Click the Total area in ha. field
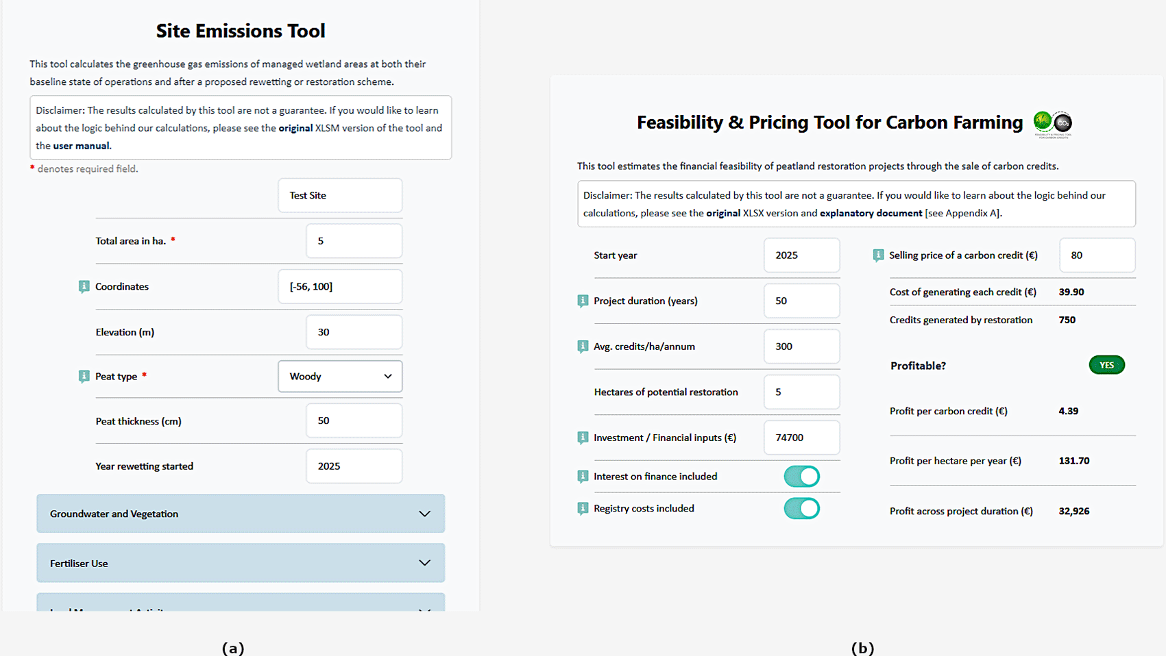This screenshot has width=1166, height=656. (x=354, y=241)
